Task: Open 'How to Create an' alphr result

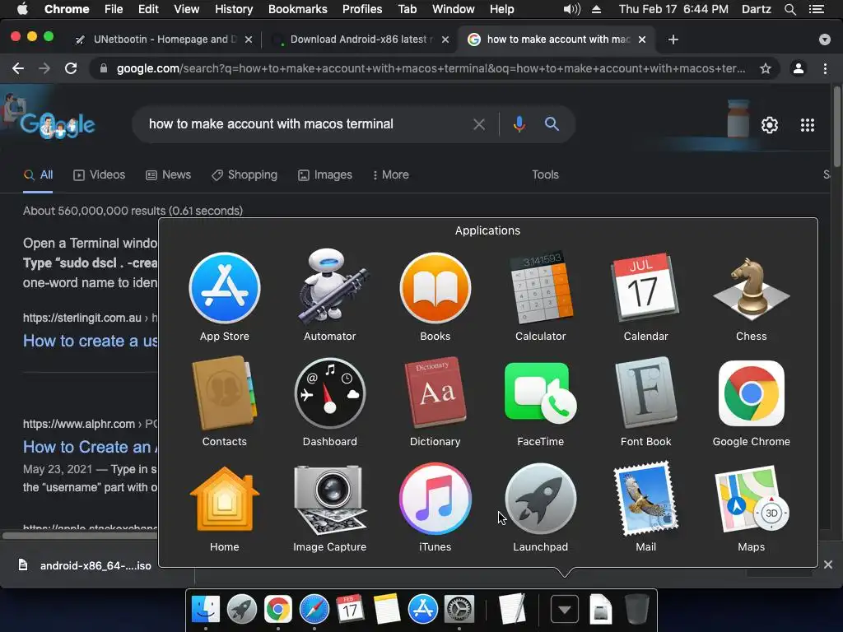Action: tap(90, 447)
